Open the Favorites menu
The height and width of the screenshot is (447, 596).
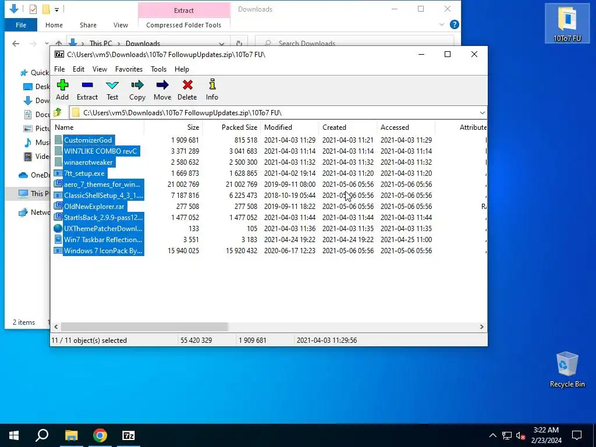(129, 69)
